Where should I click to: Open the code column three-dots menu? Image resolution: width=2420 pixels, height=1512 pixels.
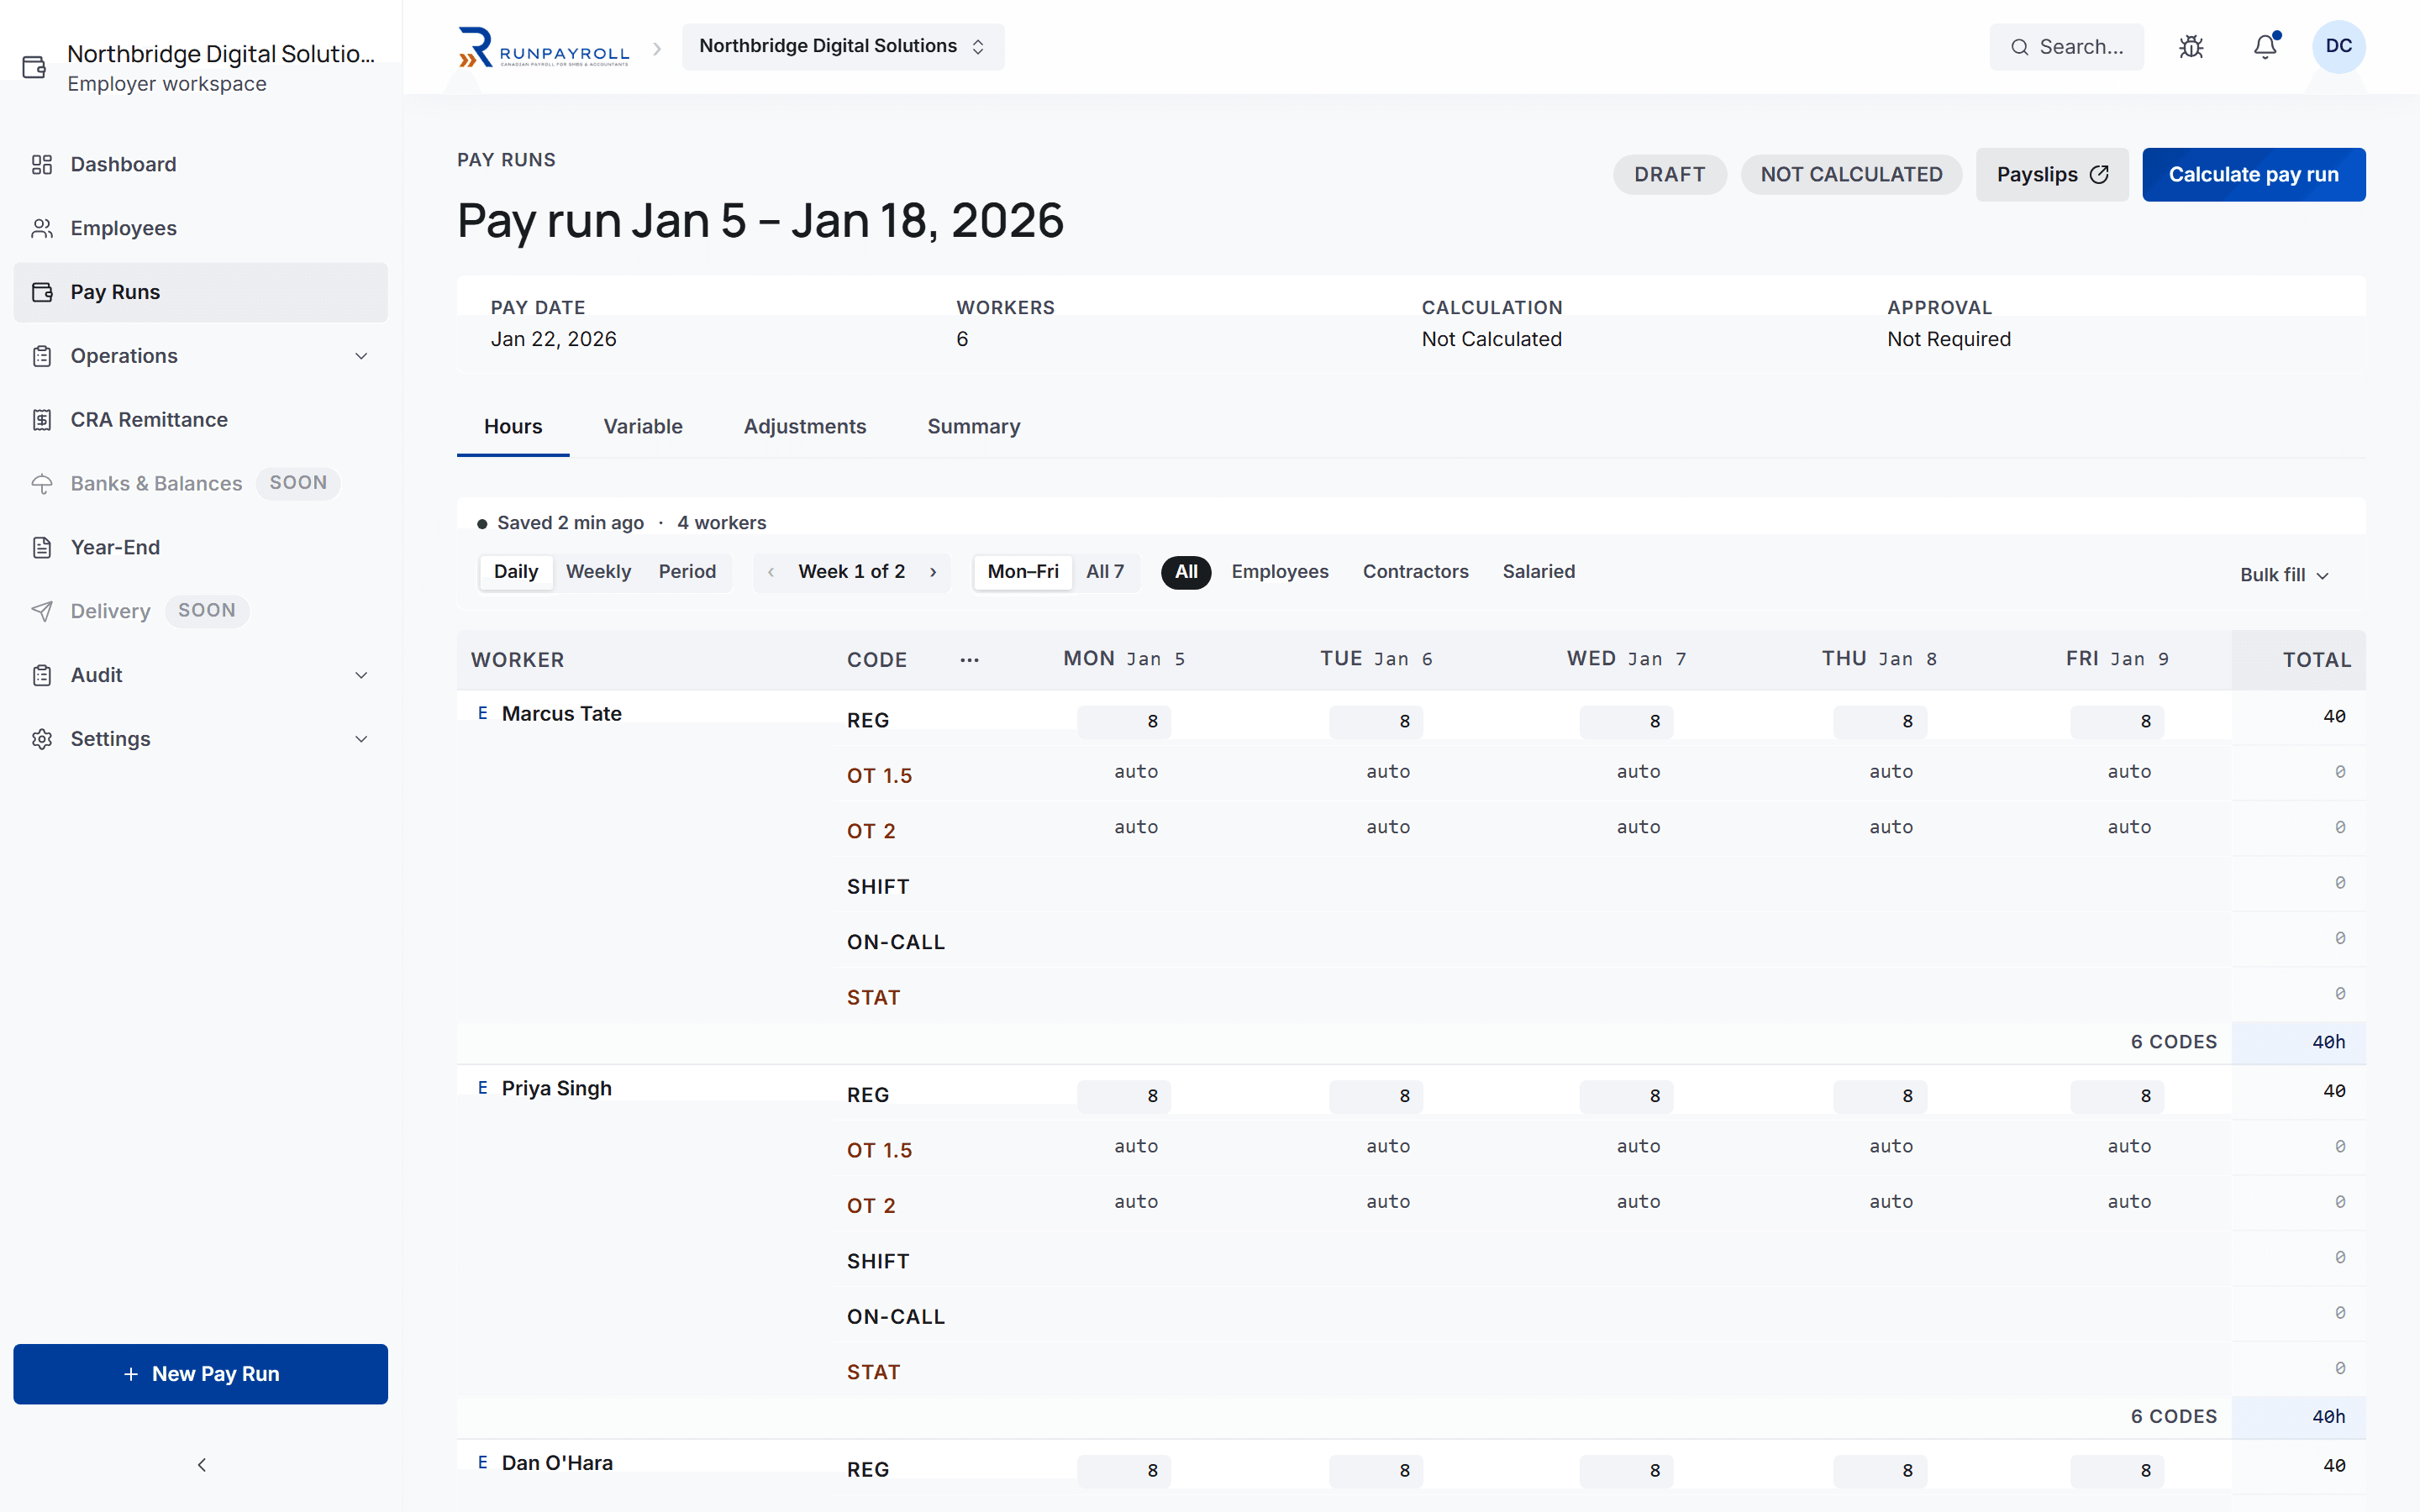[969, 660]
